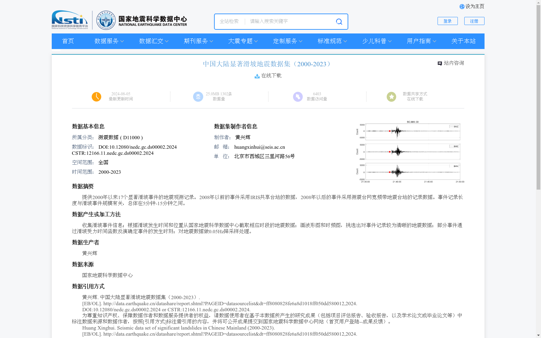Screen dimensions: 541x338
Task: Go to 首页 in navigation bar
Action: 68,41
